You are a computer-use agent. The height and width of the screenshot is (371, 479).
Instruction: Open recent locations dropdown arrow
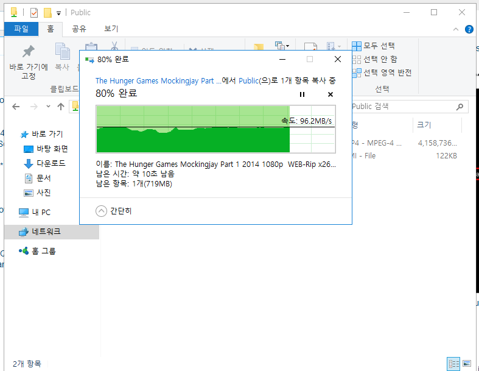tap(48, 107)
